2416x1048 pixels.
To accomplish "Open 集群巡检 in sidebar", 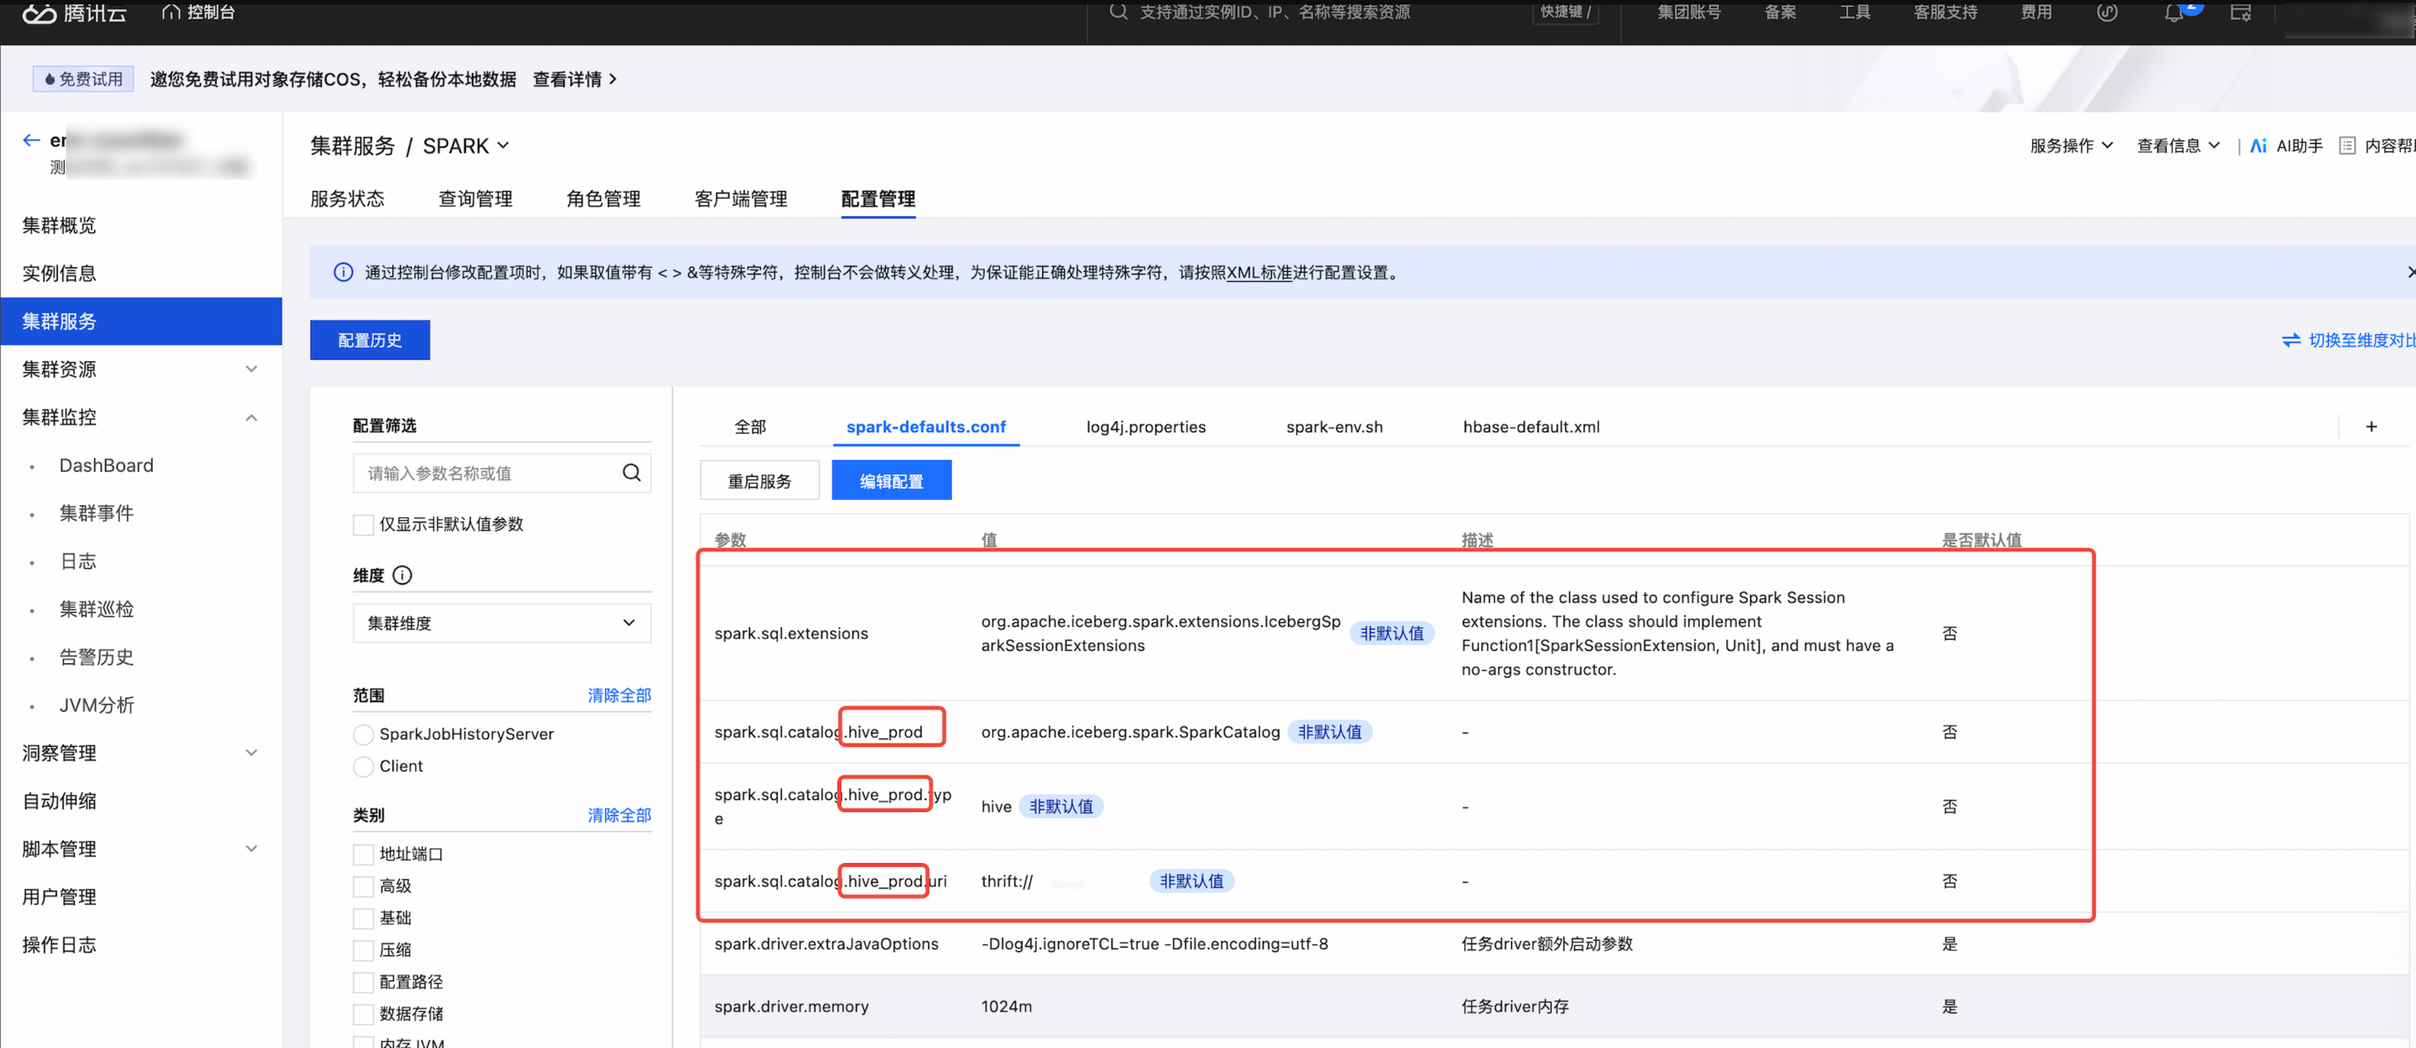I will tap(96, 608).
